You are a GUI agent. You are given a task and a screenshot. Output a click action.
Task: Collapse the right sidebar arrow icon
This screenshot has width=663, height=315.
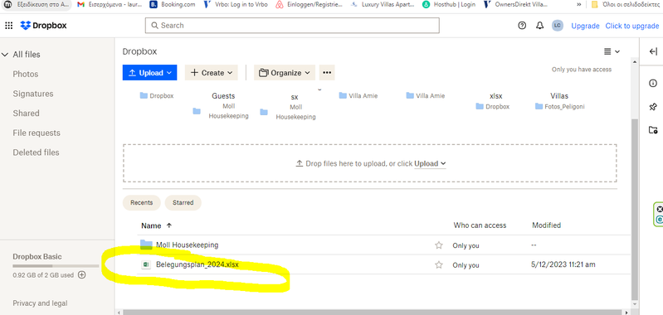click(x=653, y=51)
